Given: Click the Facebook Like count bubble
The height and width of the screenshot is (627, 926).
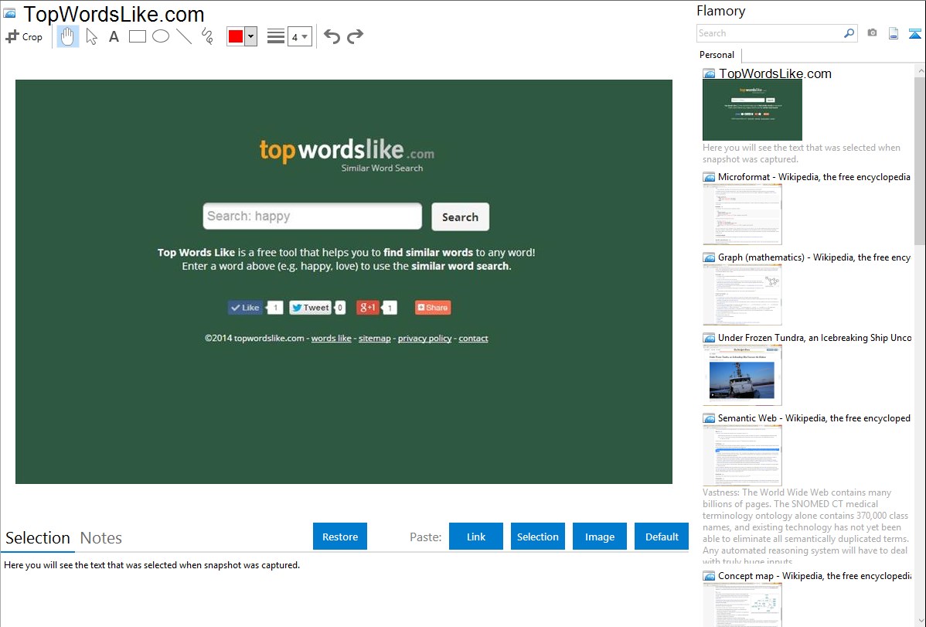Looking at the screenshot, I should 274,307.
